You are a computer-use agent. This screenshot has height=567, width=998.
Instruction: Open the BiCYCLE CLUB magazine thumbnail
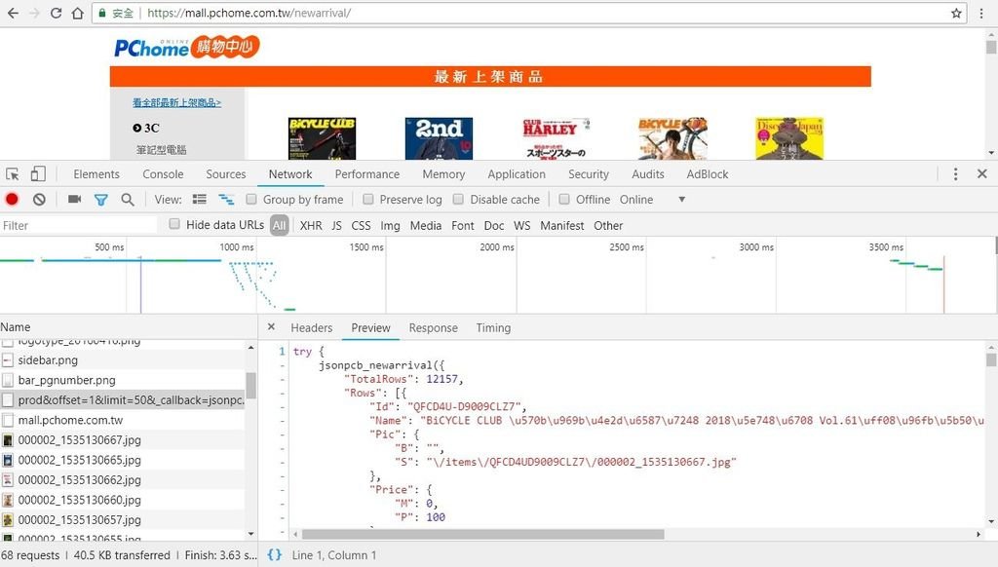(322, 138)
